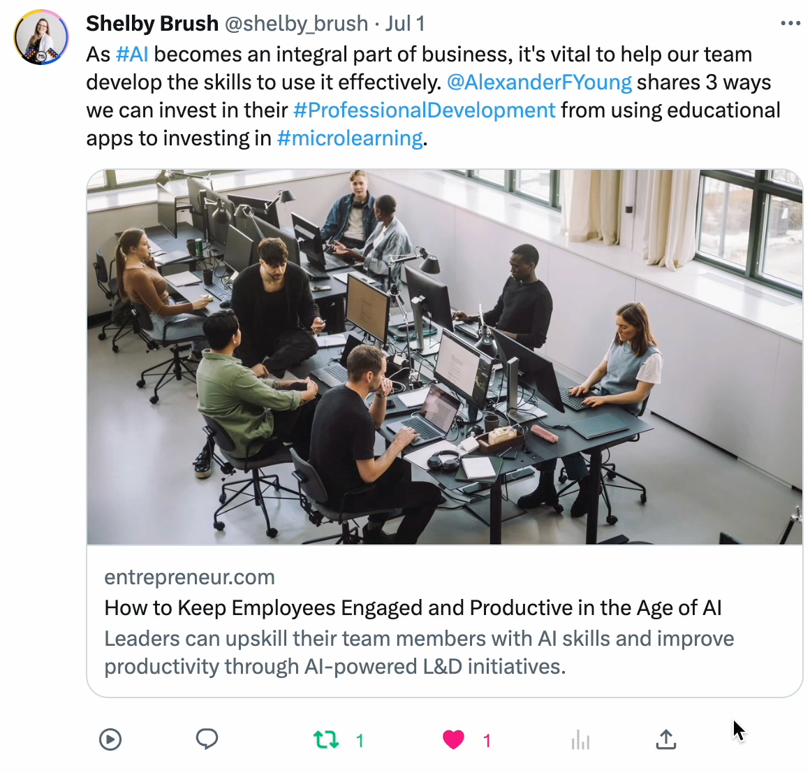
Task: Open the #ProfessionalDevelopment hashtag
Action: tap(424, 110)
